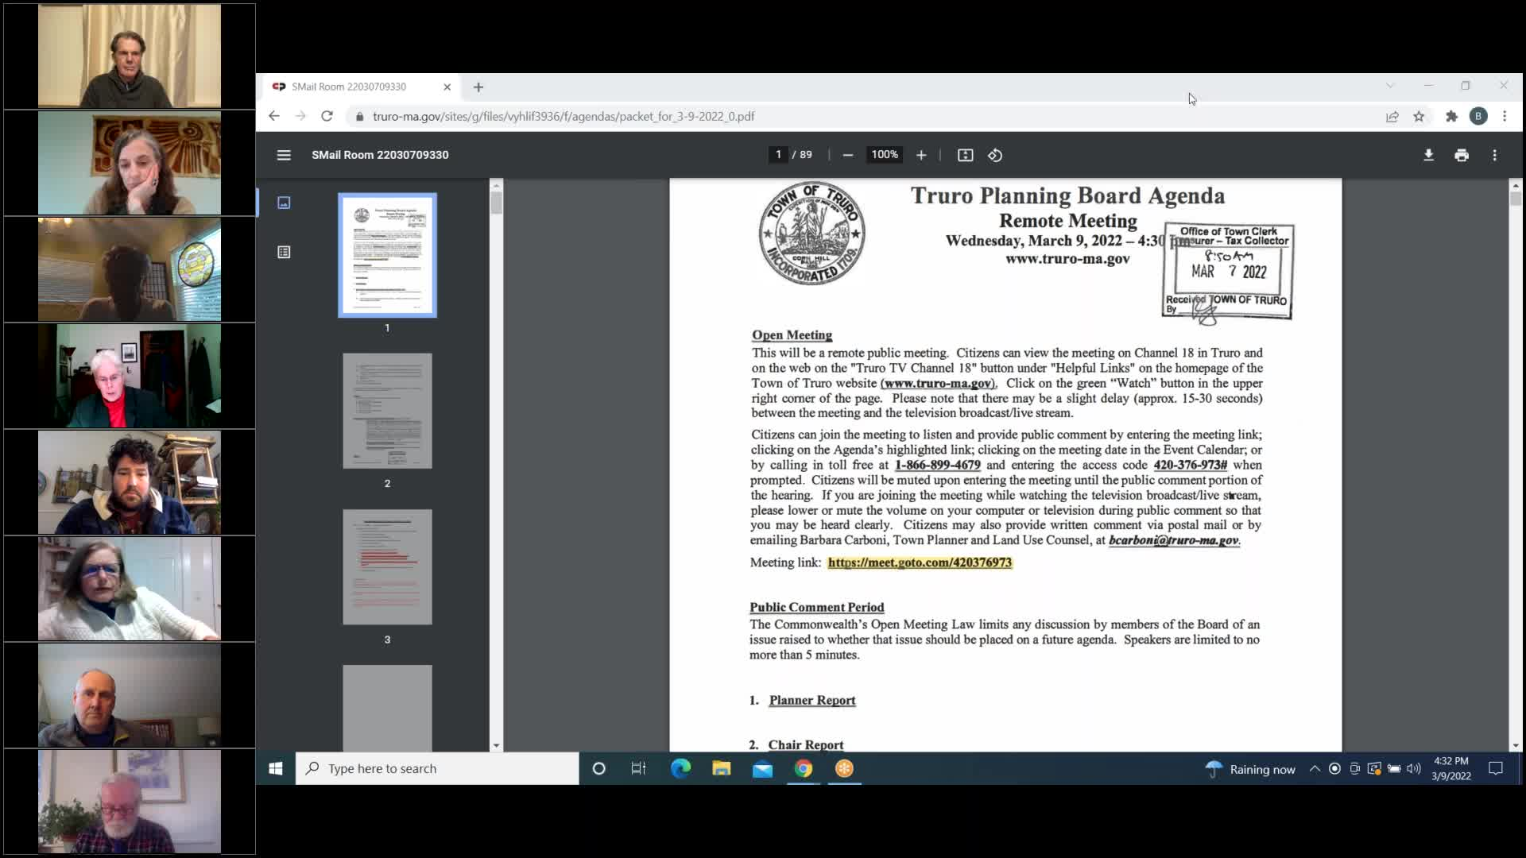
Task: Click the fit to page icon
Action: click(x=965, y=155)
